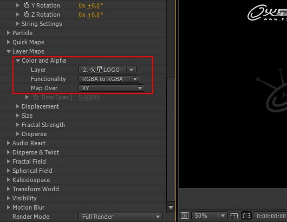This screenshot has width=287, height=222.
Task: Select the Layer Maps label
Action: coord(28,51)
